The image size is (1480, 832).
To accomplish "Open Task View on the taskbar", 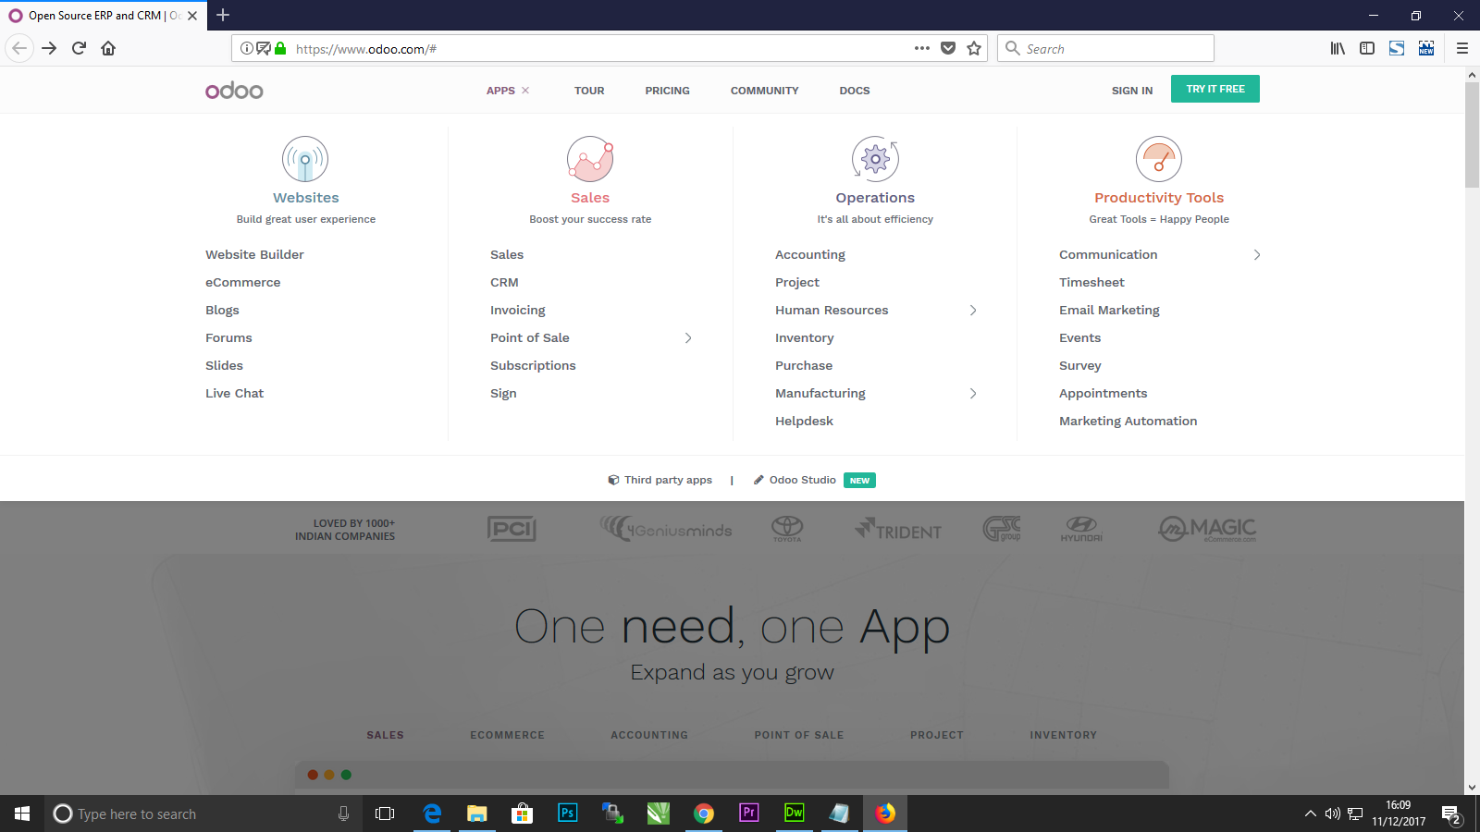I will click(385, 814).
